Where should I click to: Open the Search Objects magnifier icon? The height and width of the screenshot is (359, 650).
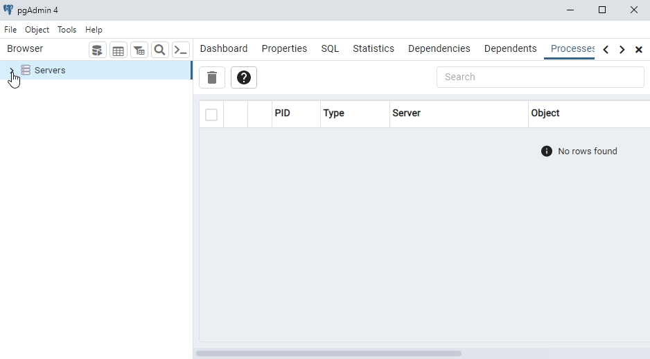pyautogui.click(x=160, y=50)
